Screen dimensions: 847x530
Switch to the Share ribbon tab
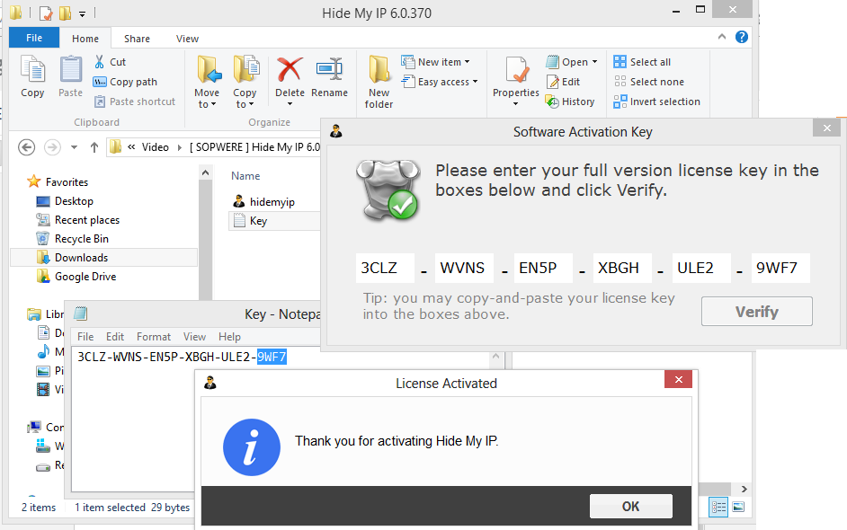click(x=137, y=39)
